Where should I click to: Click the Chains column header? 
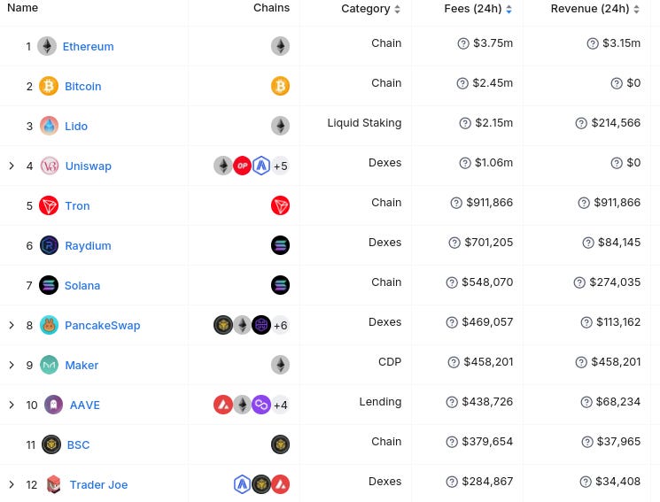pos(271,8)
